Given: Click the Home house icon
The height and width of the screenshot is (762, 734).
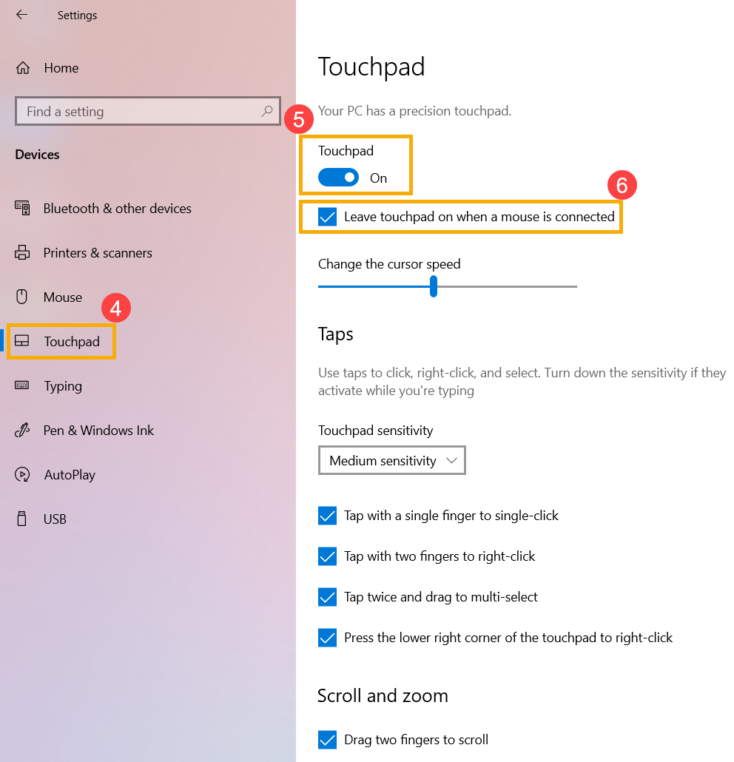Looking at the screenshot, I should pos(23,68).
